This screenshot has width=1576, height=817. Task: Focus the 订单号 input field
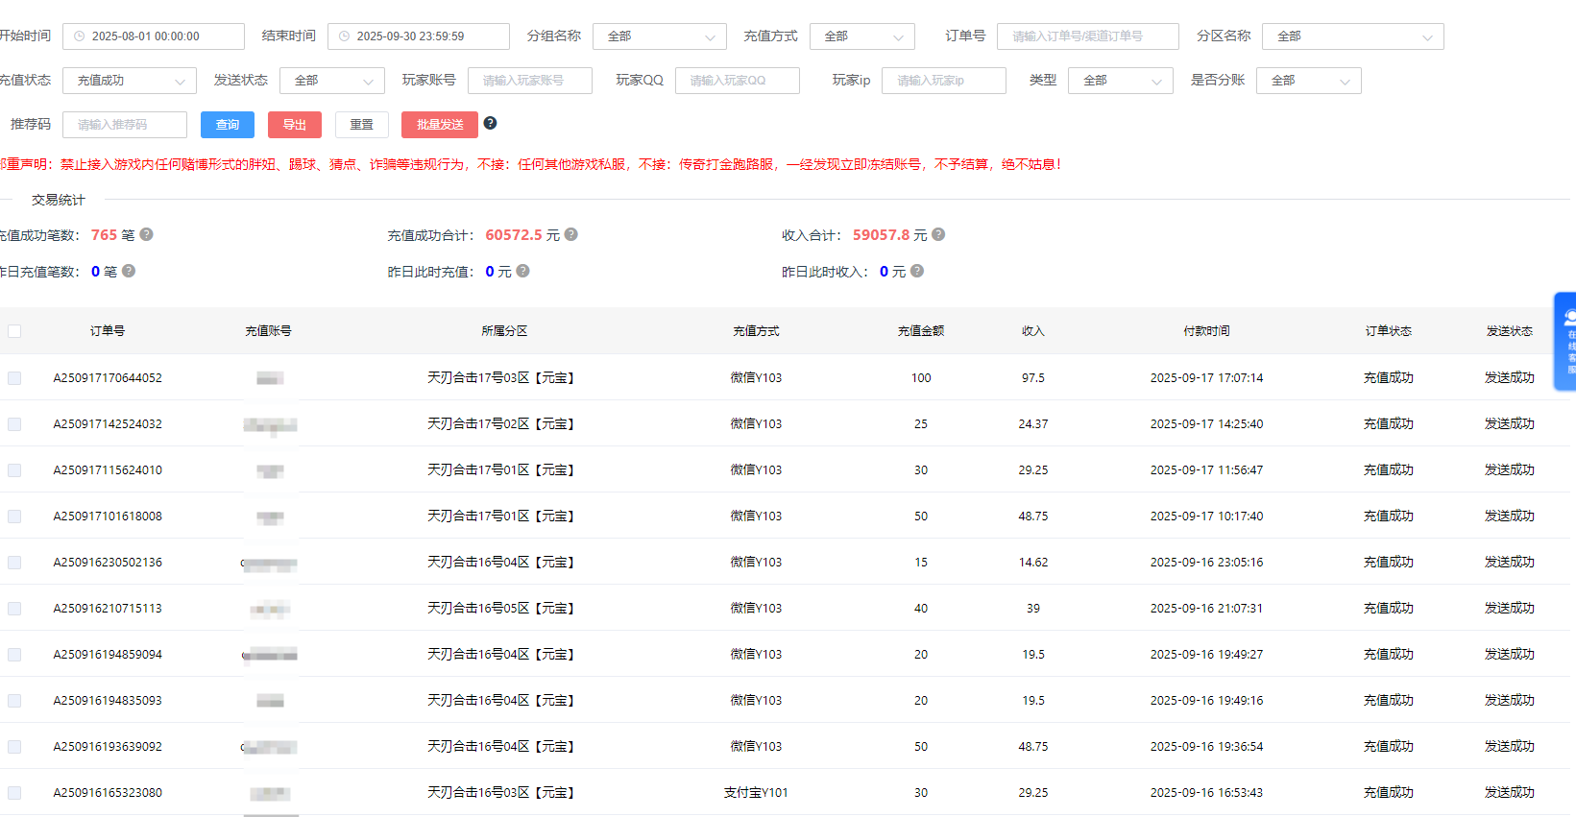[1087, 36]
